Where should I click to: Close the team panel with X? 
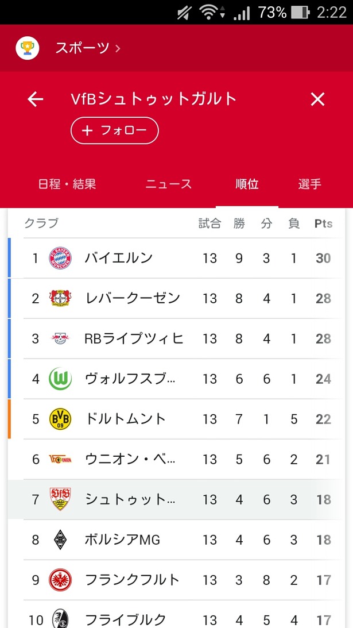(317, 99)
